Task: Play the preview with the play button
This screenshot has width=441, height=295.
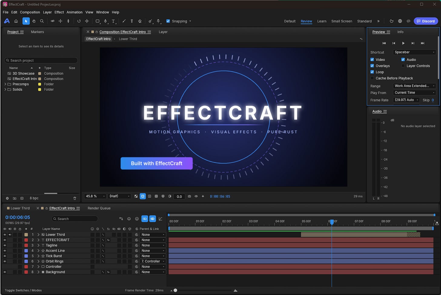Action: click(x=403, y=43)
